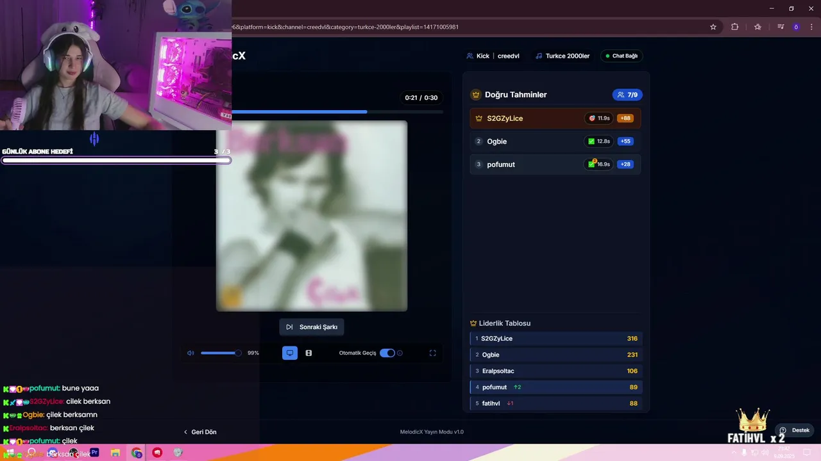Click the Turkce 2000ler playlist label
The height and width of the screenshot is (461, 821).
pos(563,56)
